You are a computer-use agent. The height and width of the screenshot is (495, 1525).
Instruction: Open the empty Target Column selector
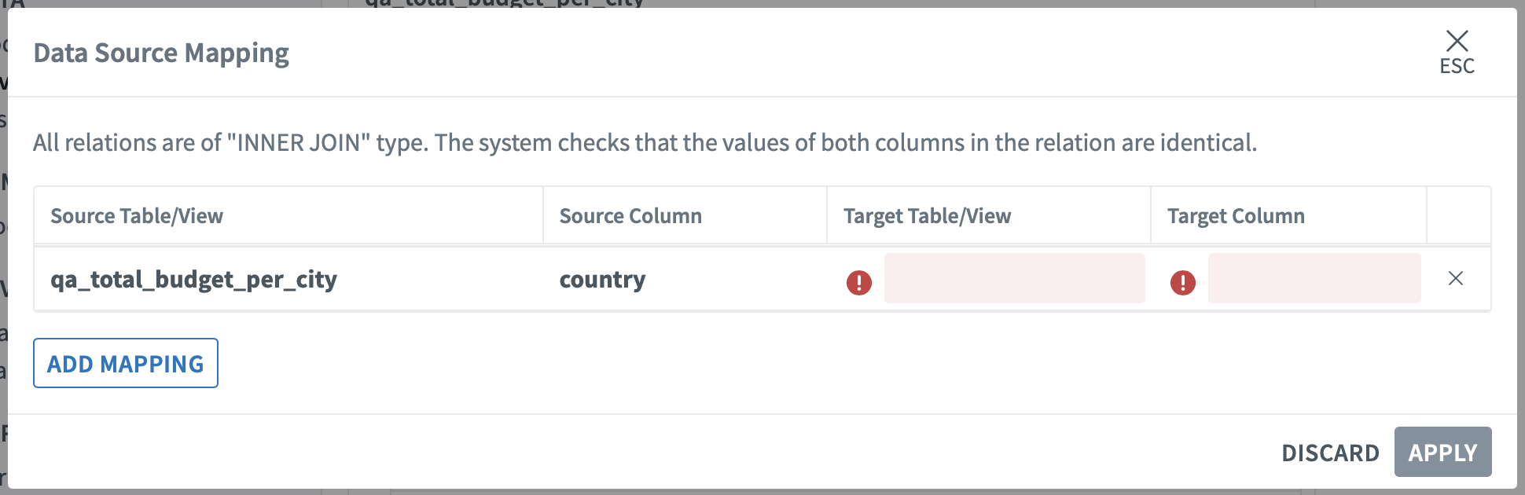click(1314, 278)
